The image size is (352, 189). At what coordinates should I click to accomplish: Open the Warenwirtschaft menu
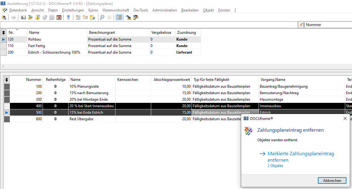(x=115, y=10)
